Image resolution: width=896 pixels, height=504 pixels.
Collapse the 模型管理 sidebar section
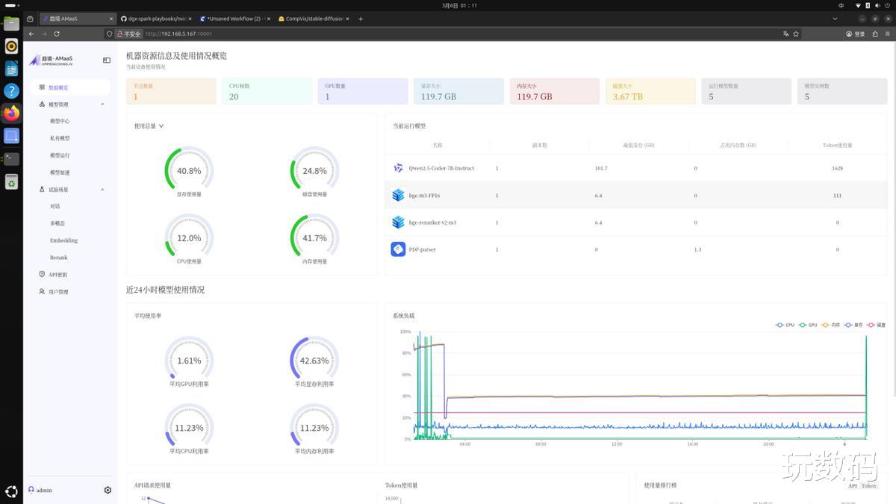point(102,105)
